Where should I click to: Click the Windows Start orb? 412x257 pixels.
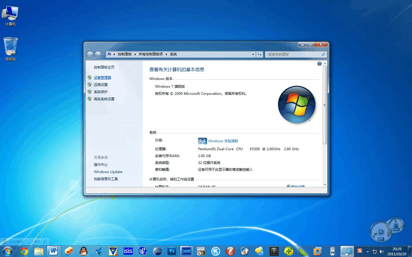coord(7,251)
